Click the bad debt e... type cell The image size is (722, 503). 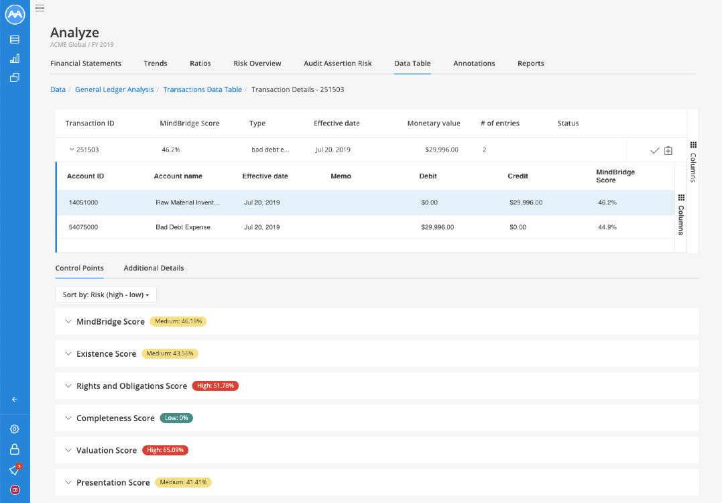tap(270, 150)
